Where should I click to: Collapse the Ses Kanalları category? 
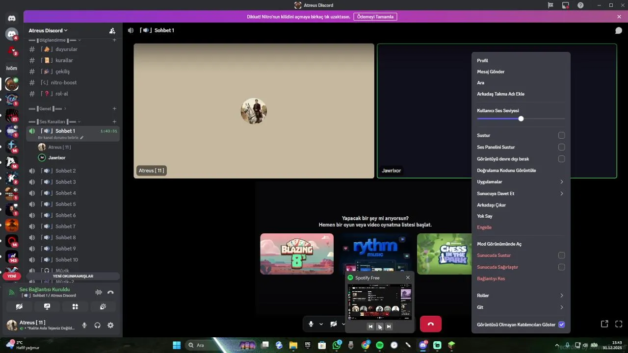pos(54,122)
